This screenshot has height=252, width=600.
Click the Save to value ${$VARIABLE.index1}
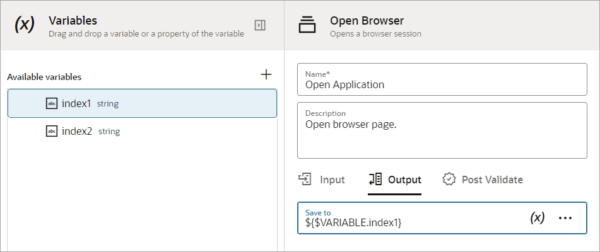pyautogui.click(x=353, y=222)
